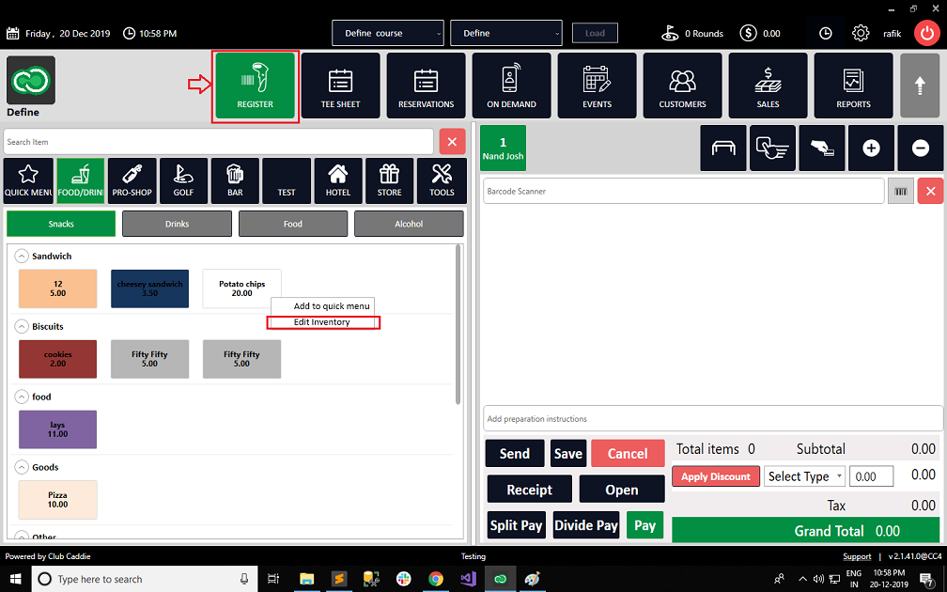947x592 pixels.
Task: Select the Quick Menu star category
Action: coord(28,180)
